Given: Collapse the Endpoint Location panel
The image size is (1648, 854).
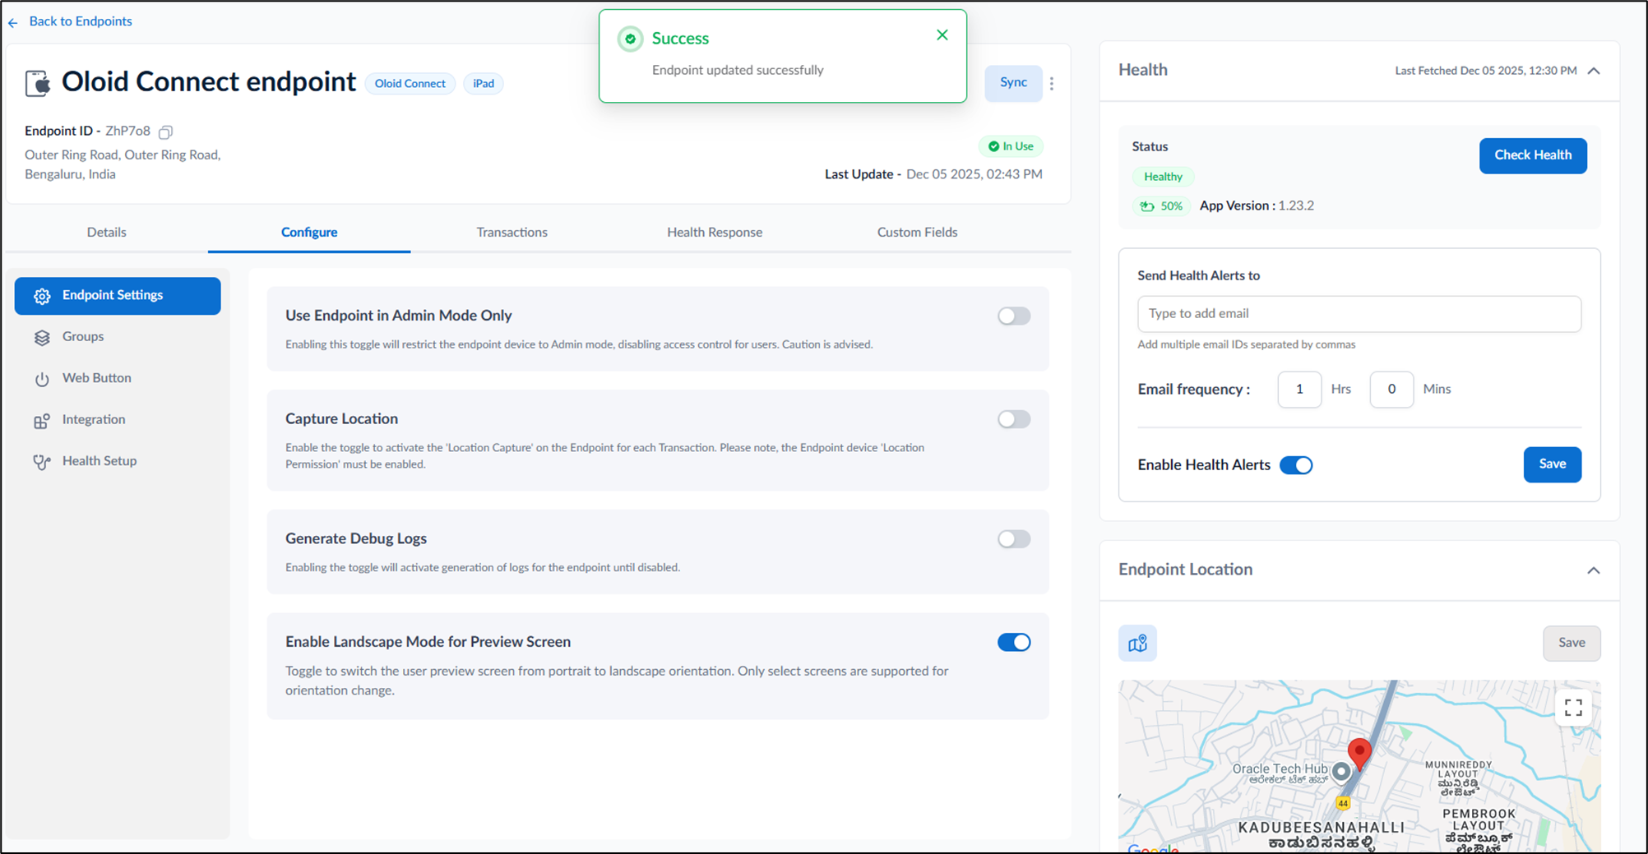Looking at the screenshot, I should (x=1594, y=570).
